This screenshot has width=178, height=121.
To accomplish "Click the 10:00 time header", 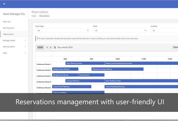I will tap(117, 59).
